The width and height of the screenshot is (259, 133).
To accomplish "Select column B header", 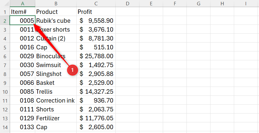I will 56,4.
